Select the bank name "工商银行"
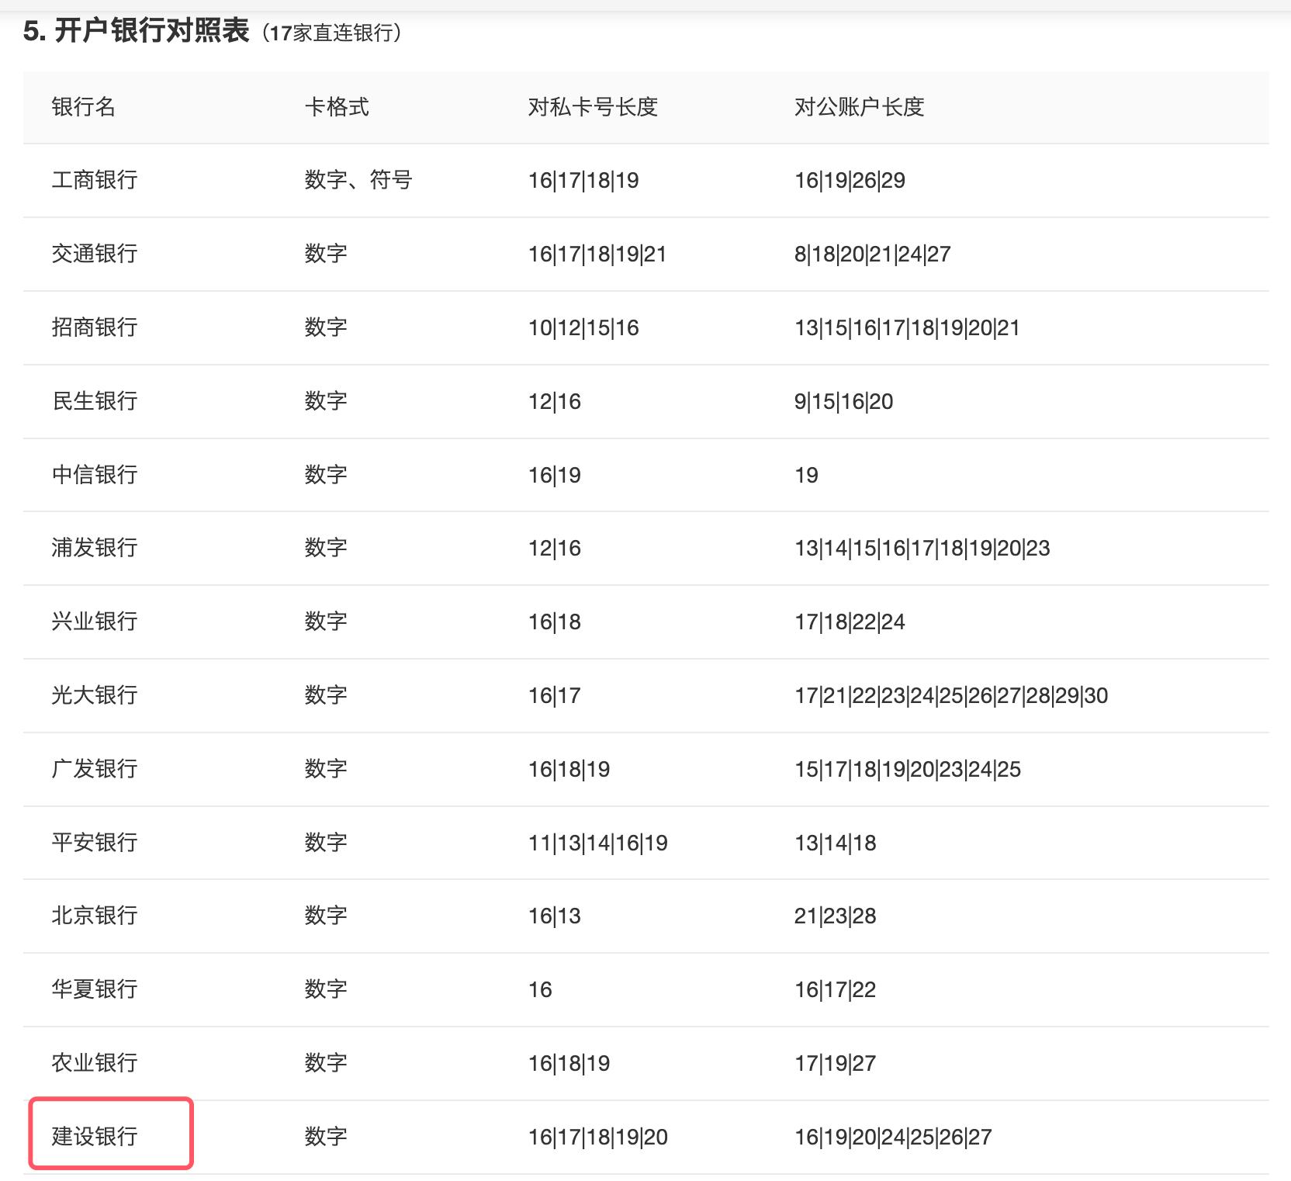The image size is (1291, 1181). point(95,180)
